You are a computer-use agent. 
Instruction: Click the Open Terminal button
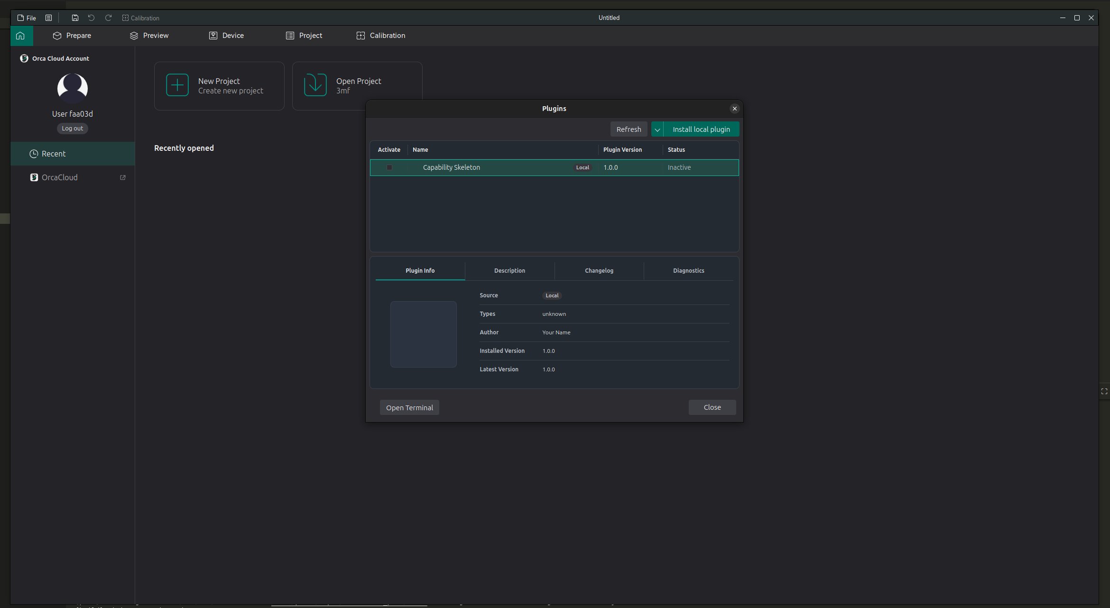tap(409, 408)
